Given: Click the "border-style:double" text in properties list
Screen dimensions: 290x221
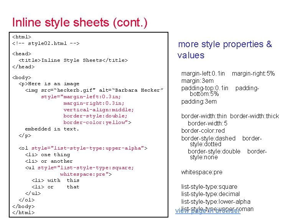Looking at the screenshot, I should (x=214, y=152).
